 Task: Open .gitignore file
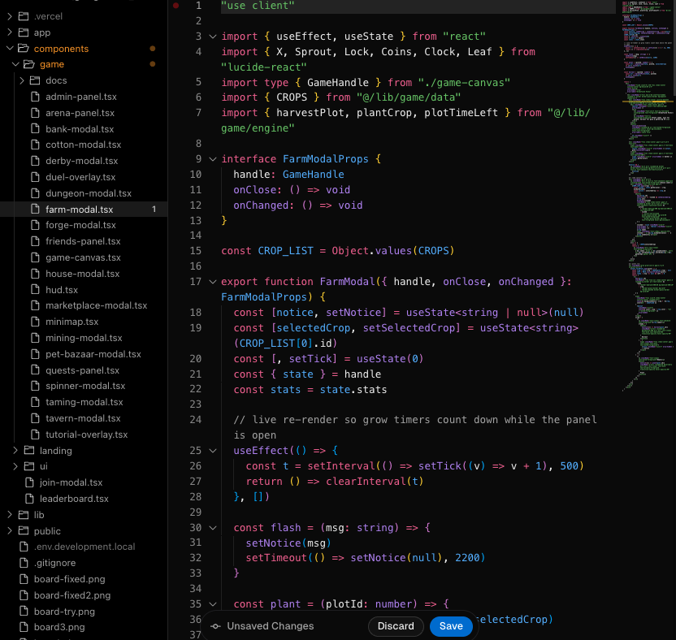54,563
